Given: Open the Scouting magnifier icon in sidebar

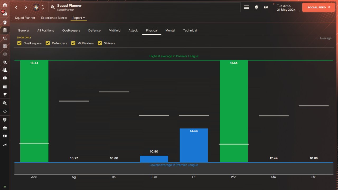Looking at the screenshot, I should coord(5,103).
